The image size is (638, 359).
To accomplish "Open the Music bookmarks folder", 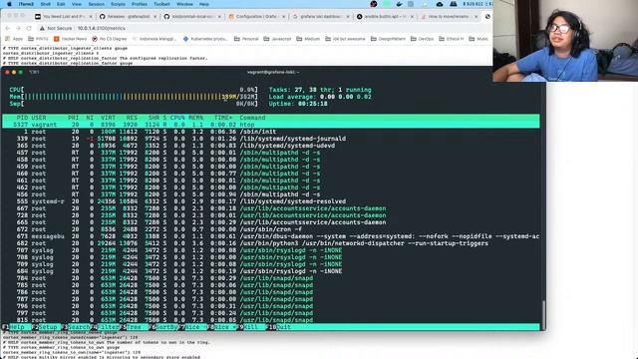I will [x=478, y=39].
